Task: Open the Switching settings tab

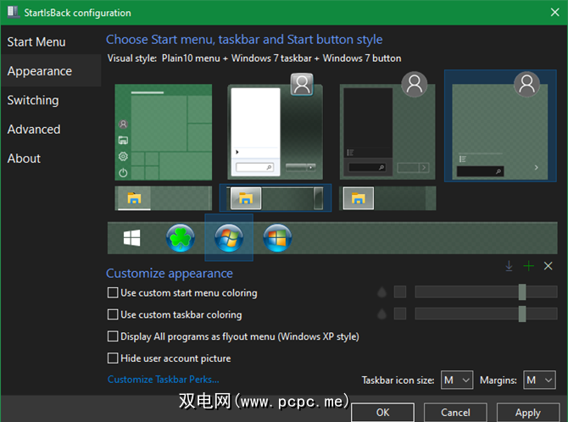Action: pyautogui.click(x=33, y=100)
